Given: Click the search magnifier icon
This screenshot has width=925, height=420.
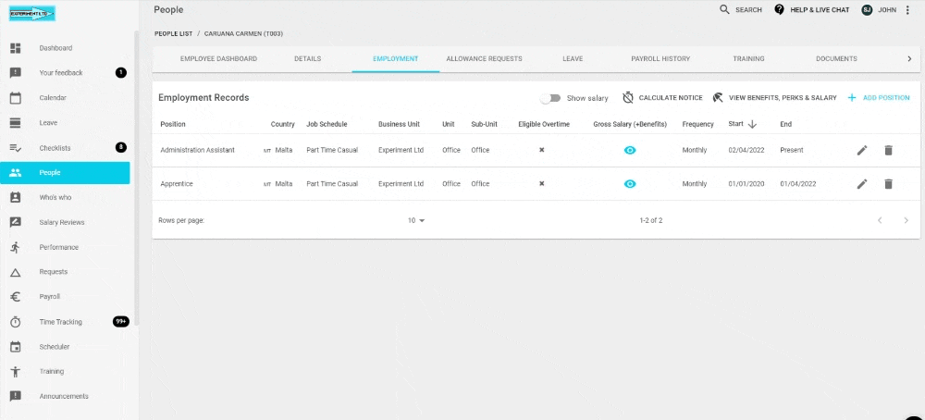Looking at the screenshot, I should (x=724, y=9).
